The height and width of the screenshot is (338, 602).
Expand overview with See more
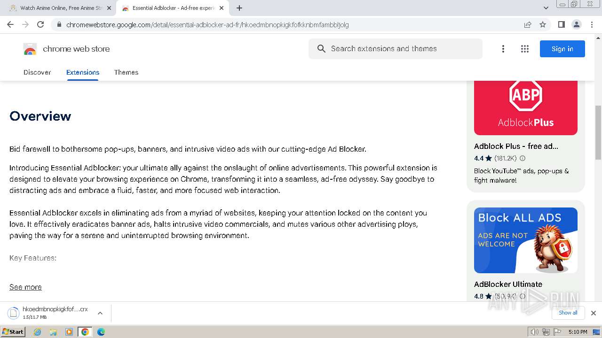(25, 287)
